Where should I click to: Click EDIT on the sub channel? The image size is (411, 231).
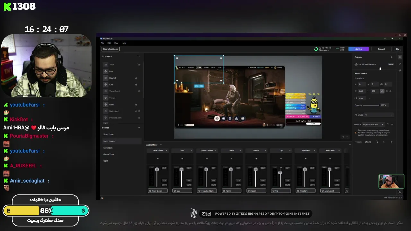click(x=189, y=168)
